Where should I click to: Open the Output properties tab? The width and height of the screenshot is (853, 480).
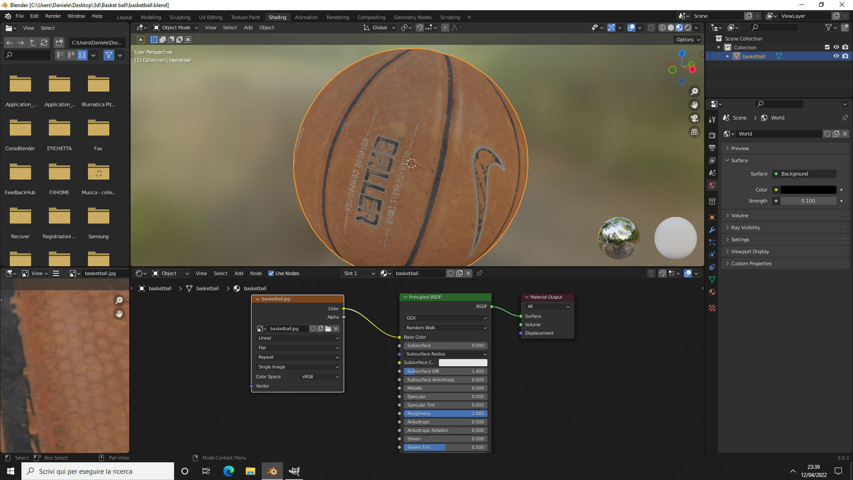(x=712, y=148)
